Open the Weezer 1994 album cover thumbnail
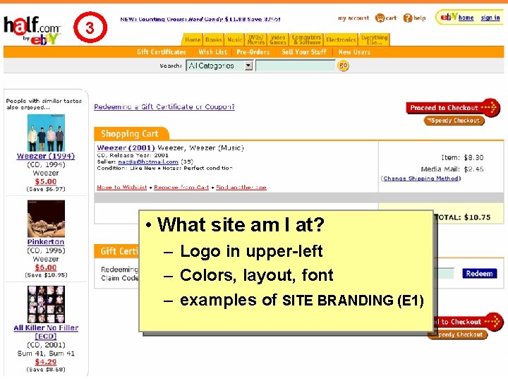The height and width of the screenshot is (381, 508). click(46, 133)
